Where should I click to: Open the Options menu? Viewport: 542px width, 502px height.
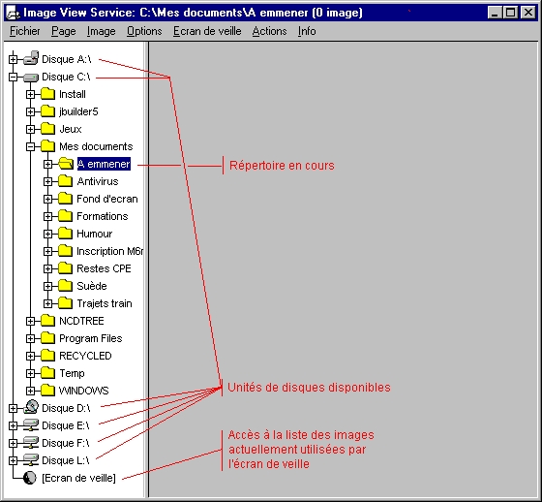pyautogui.click(x=144, y=31)
